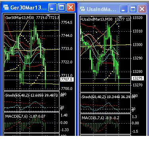
Task: Minimize the UsaIndMar13 chart window
Action: (124, 9)
